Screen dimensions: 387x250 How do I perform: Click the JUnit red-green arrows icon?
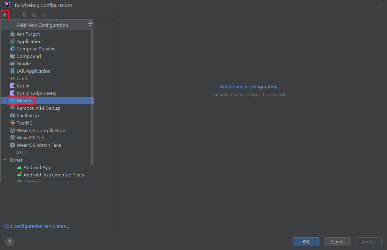point(12,78)
